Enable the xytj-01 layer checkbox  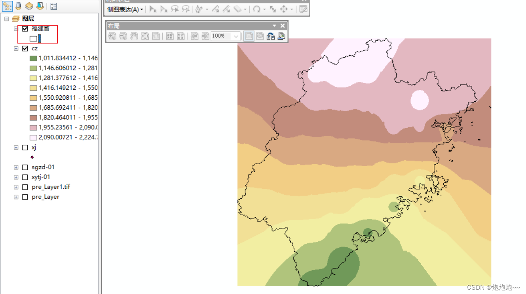pos(25,177)
